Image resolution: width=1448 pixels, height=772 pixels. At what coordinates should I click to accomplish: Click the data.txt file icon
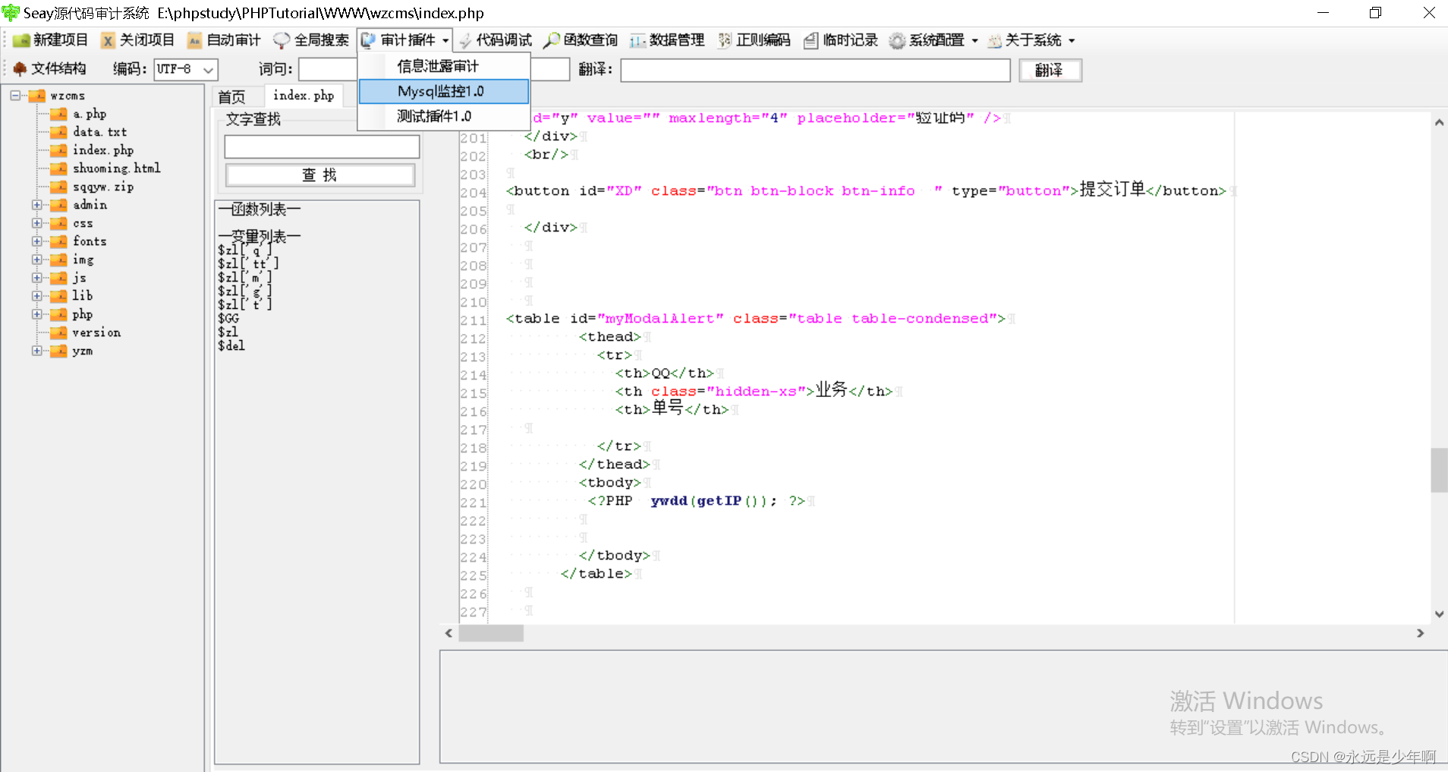(59, 132)
